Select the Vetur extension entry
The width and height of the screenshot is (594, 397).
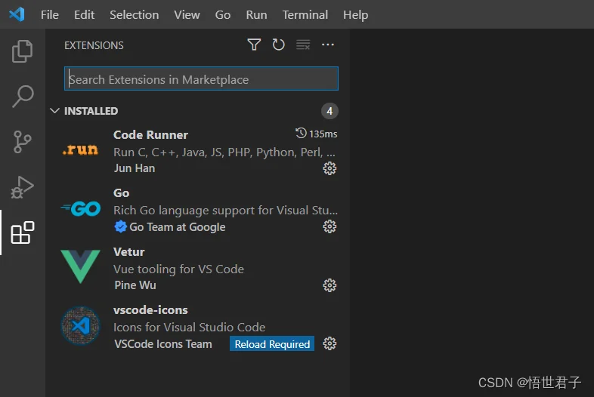click(198, 269)
